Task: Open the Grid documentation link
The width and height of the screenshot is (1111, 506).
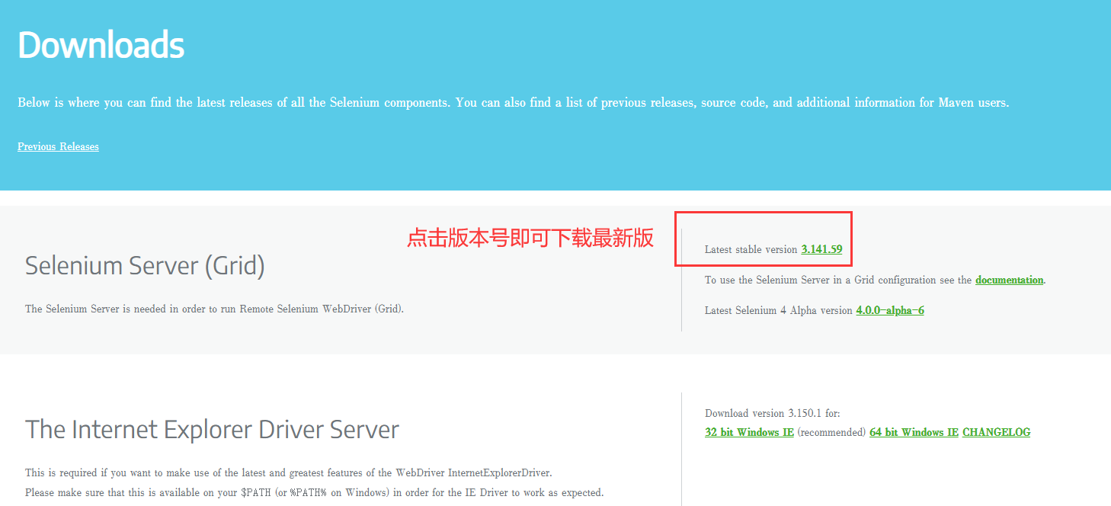Action: pyautogui.click(x=1009, y=280)
